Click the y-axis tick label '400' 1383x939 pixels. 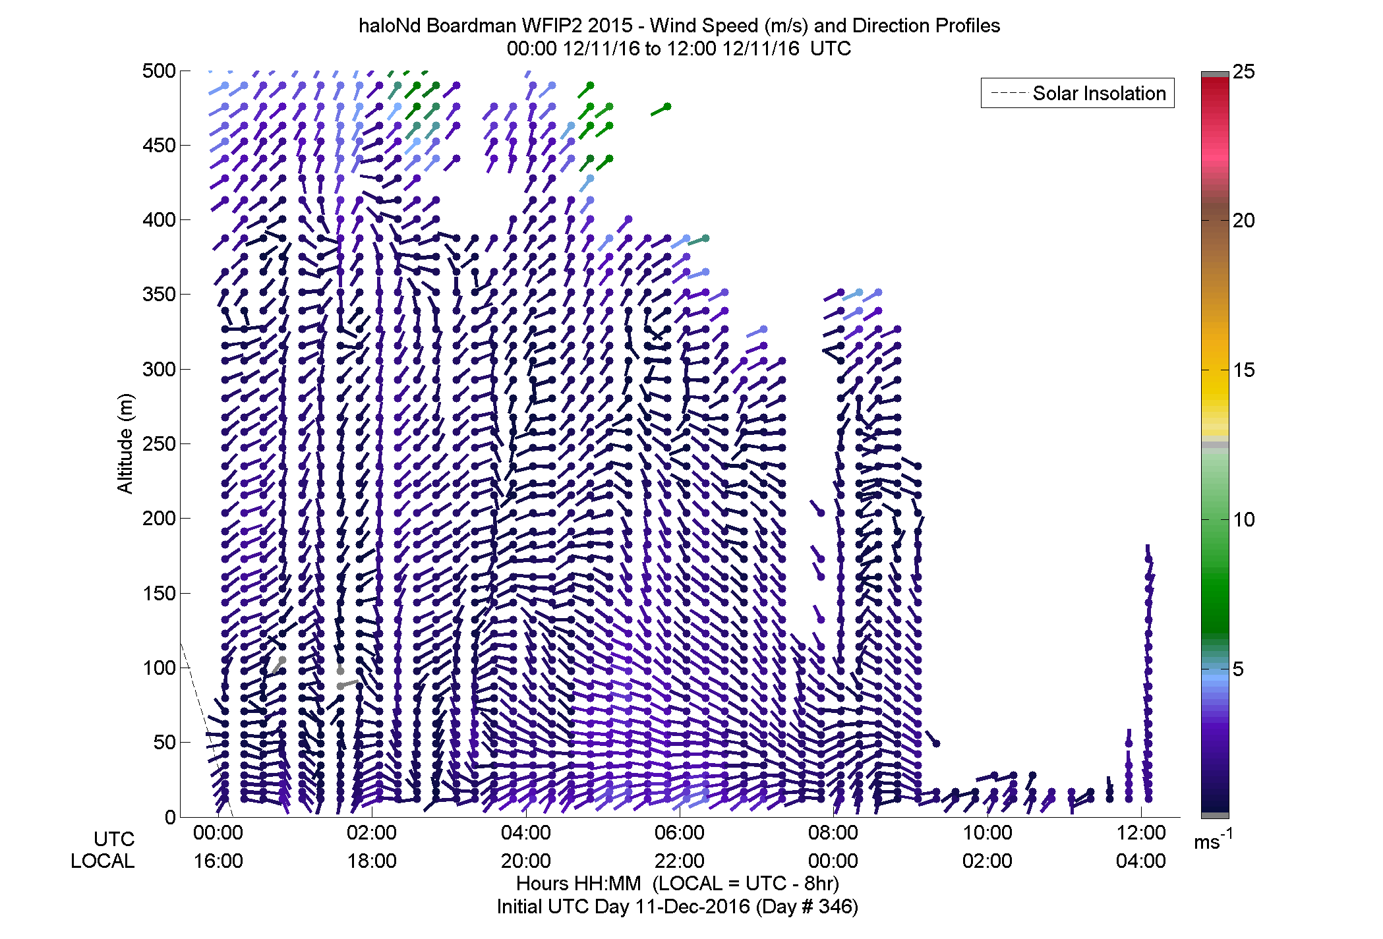click(159, 220)
